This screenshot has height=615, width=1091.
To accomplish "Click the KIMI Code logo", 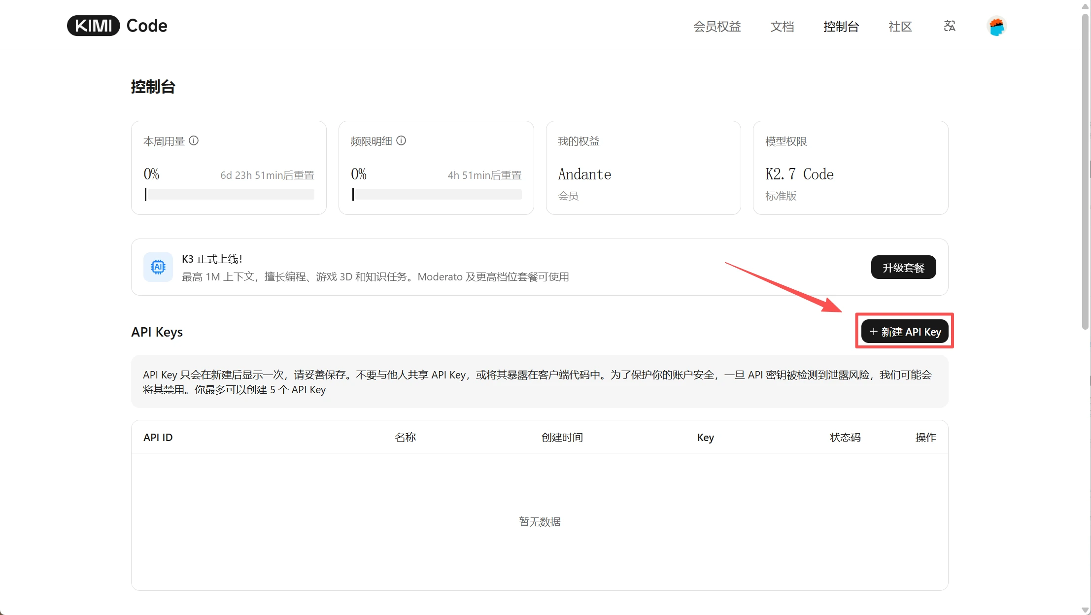I will (x=117, y=26).
